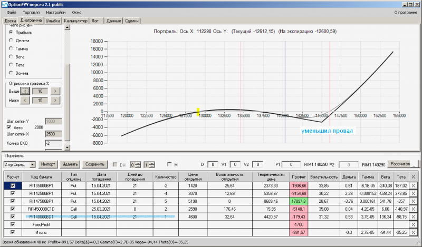Open the portfolio dropdown 2.путСпред
422x247 pixels.
click(x=32, y=164)
